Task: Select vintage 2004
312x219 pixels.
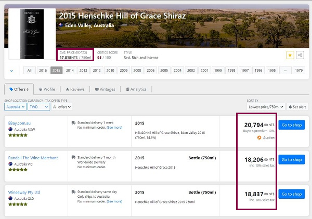Action: 177,70
